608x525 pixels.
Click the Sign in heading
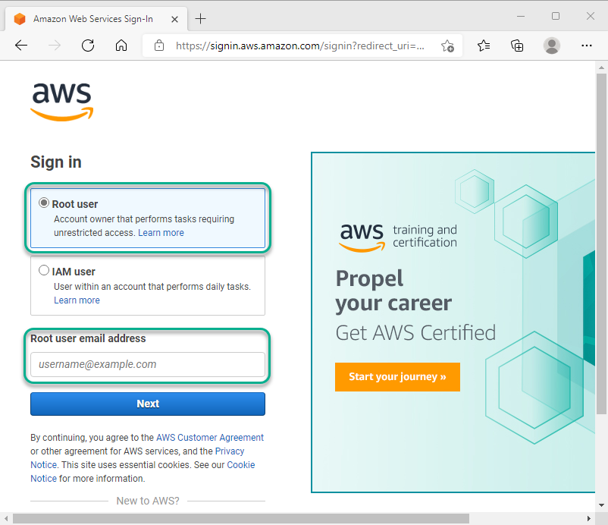56,162
